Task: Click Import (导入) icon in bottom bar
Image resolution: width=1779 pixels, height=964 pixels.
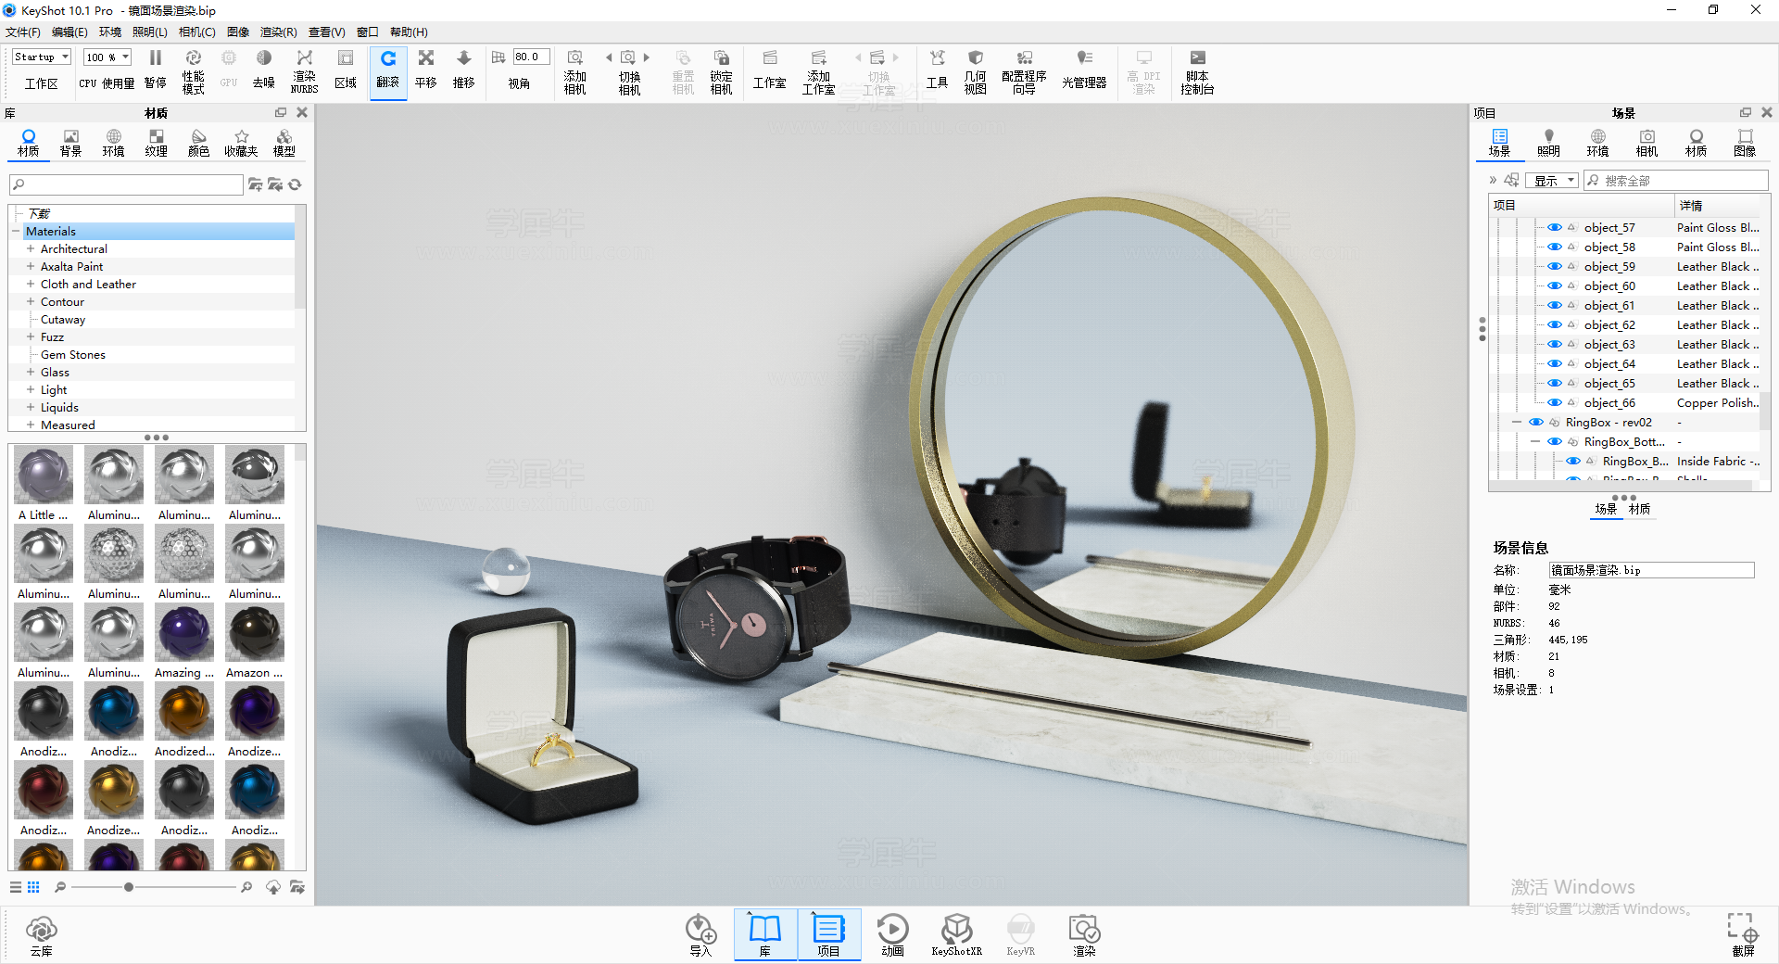Action: 700,934
